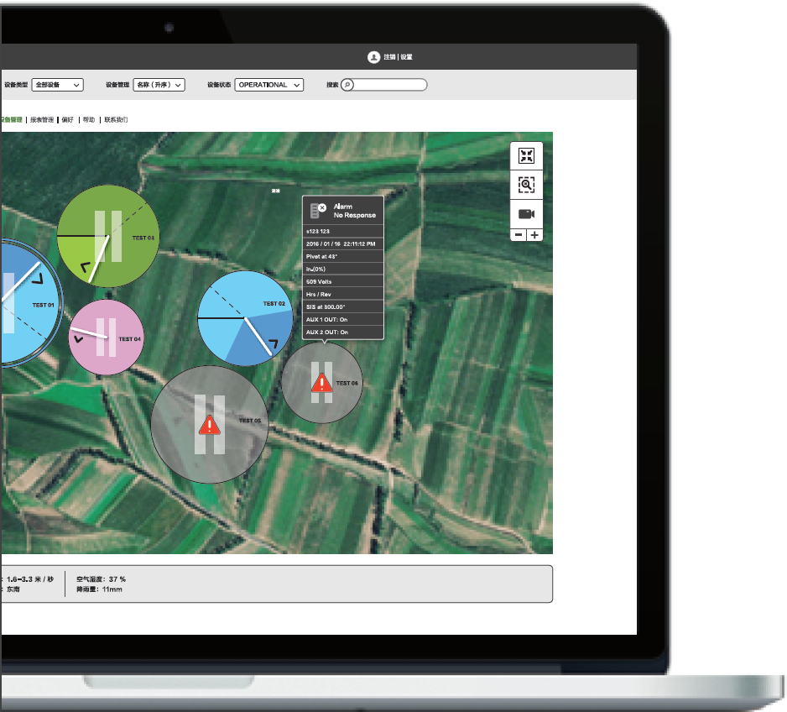Click the collapse fullscreen map icon

point(526,156)
